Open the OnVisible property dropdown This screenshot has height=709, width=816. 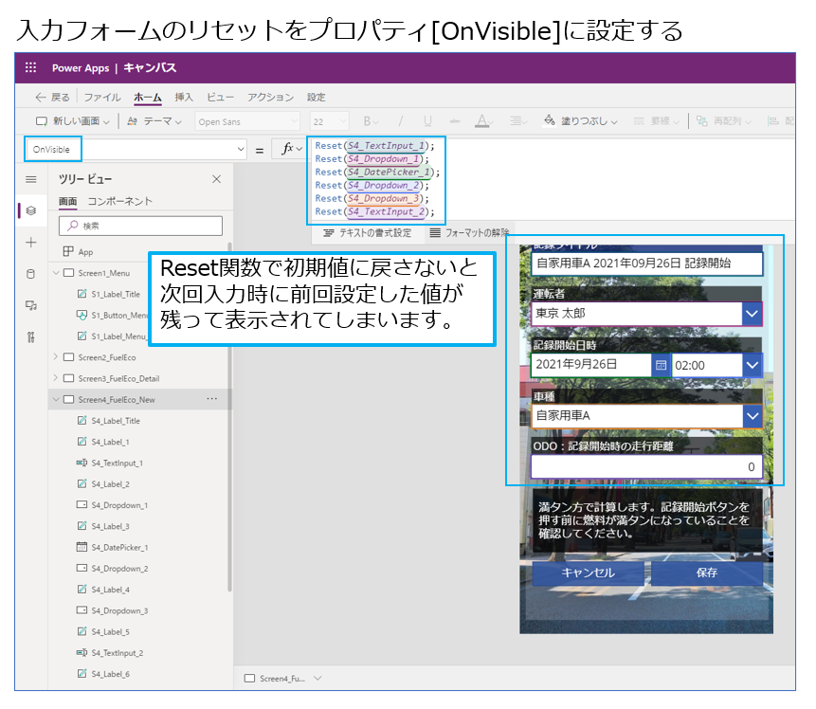242,148
